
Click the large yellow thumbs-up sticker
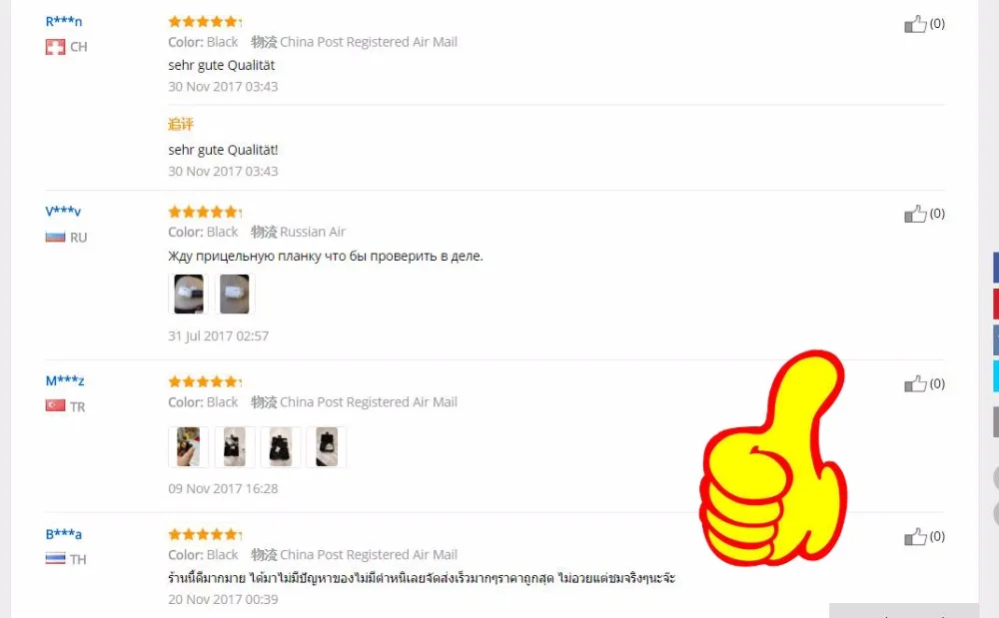[773, 457]
